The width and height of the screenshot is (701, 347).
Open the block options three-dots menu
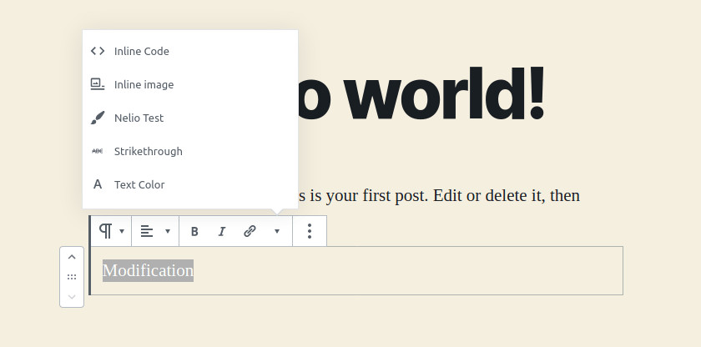coord(310,231)
